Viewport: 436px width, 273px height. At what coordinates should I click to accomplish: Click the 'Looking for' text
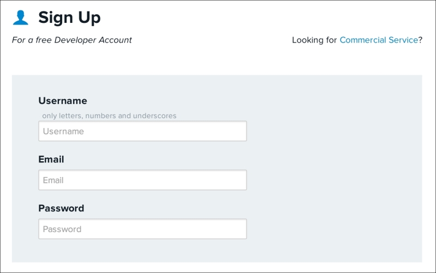[314, 40]
